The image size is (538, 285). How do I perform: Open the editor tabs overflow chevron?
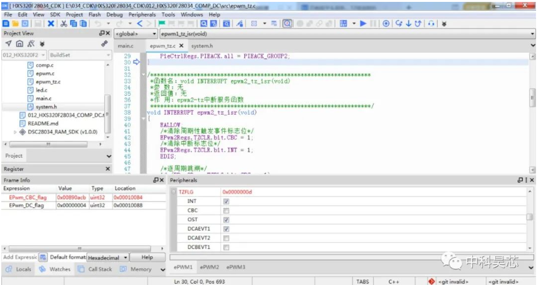tap(532, 45)
